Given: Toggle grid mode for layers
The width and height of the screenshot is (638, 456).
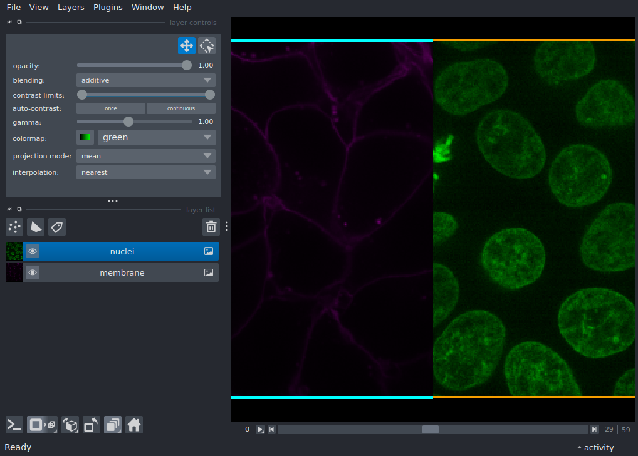Looking at the screenshot, I should tap(113, 425).
